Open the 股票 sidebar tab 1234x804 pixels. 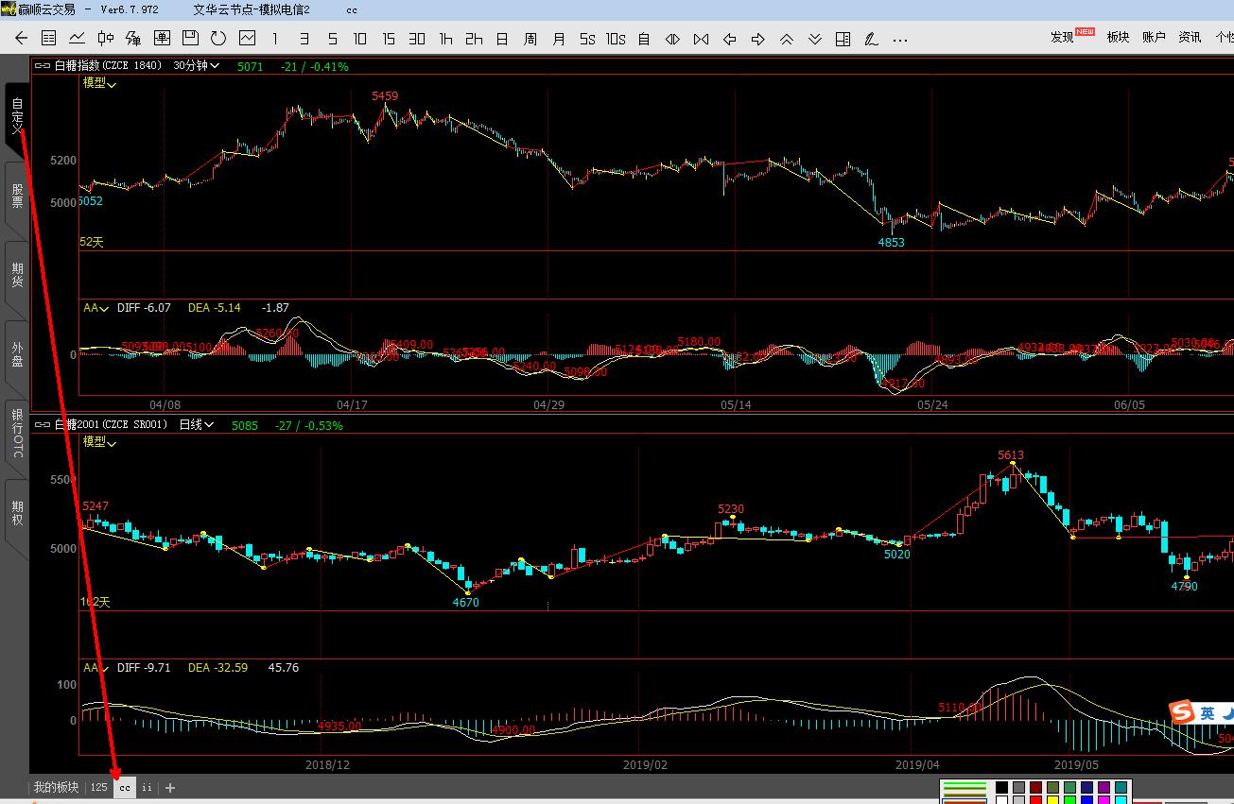(17, 196)
